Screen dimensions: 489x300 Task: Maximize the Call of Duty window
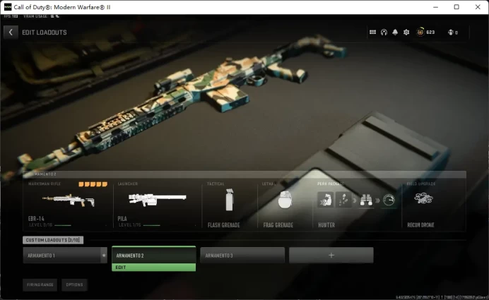pyautogui.click(x=456, y=7)
